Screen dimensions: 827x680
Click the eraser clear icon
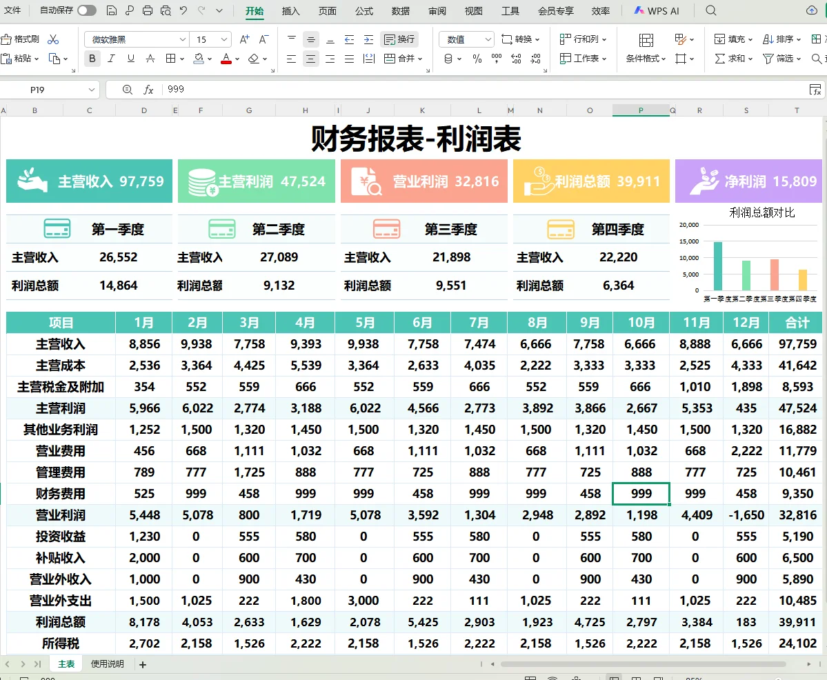254,59
